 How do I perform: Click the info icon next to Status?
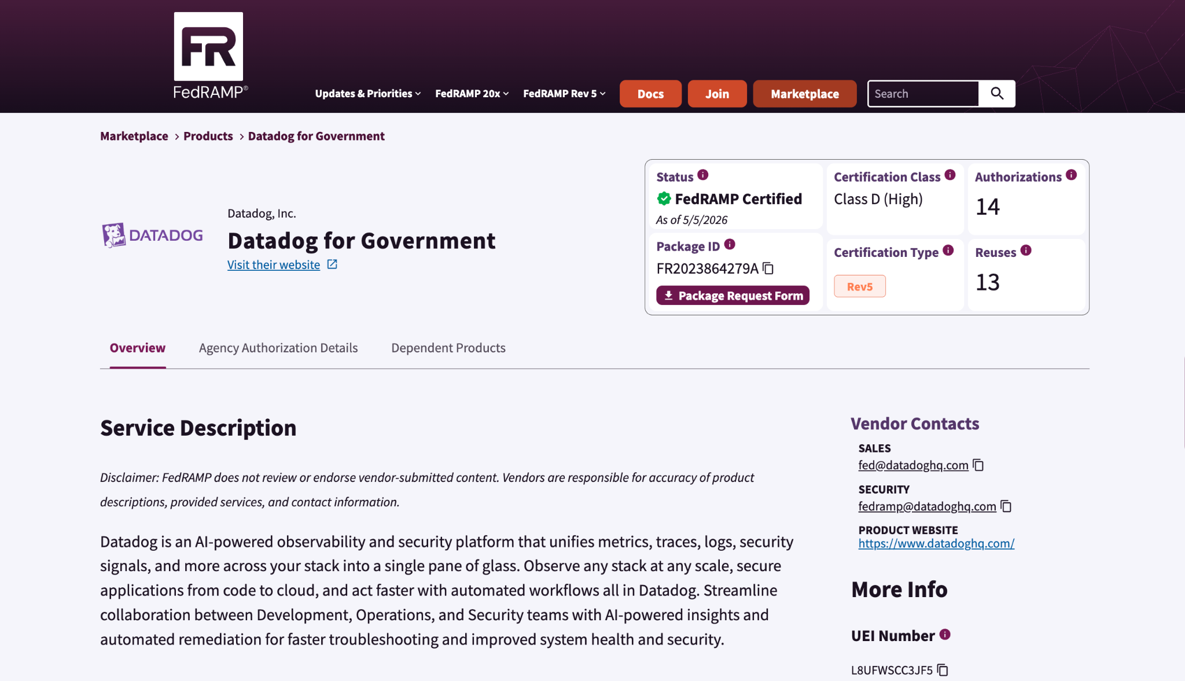click(703, 175)
